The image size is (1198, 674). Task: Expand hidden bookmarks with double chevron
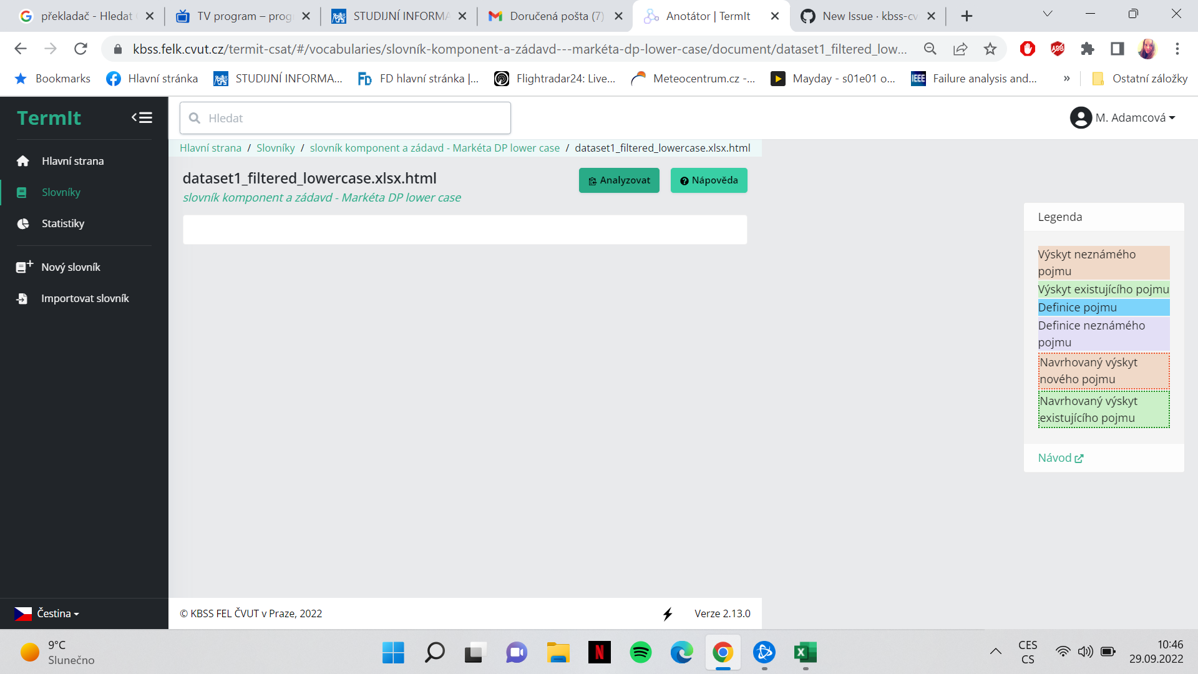pos(1066,79)
